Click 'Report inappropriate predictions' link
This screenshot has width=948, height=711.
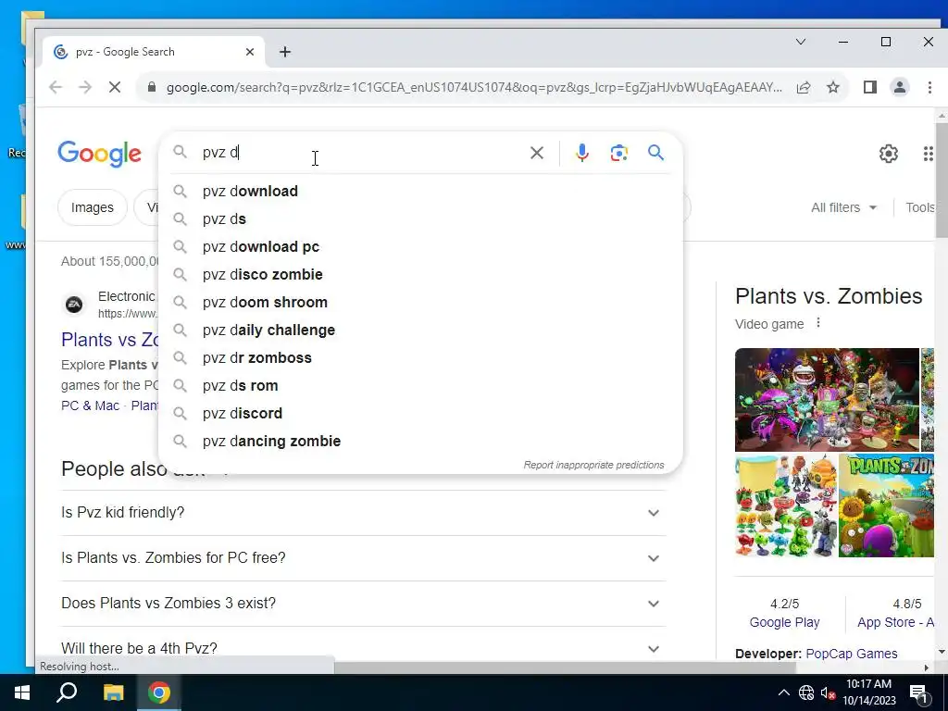[593, 465]
